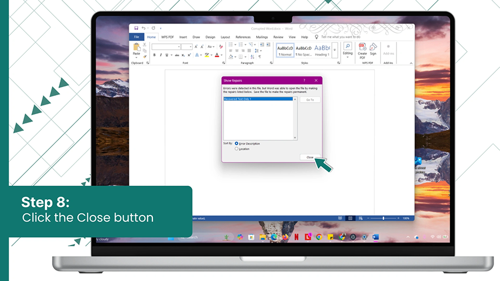
Task: Click the repairs list scroll down arrow
Action: [x=295, y=138]
